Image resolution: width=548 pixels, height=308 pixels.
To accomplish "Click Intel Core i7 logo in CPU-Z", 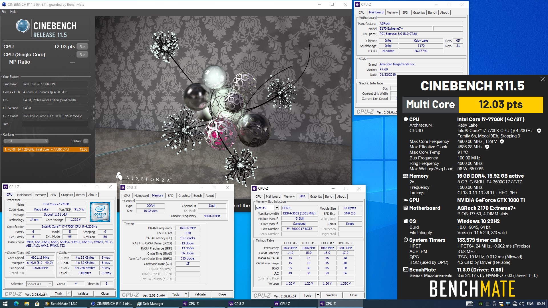I will 100,212.
